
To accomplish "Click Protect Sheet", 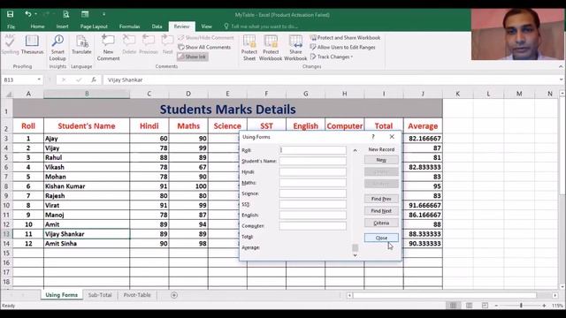I will point(249,48).
